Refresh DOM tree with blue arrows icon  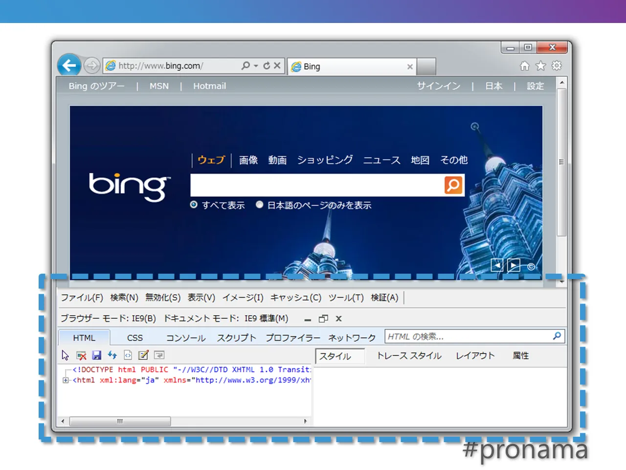112,355
